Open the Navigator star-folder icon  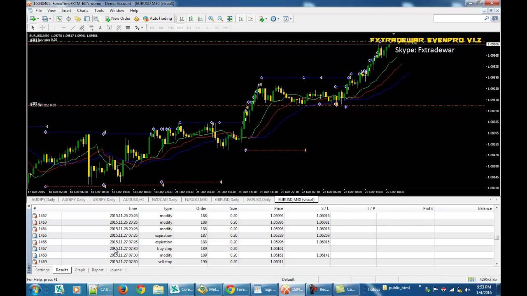pyautogui.click(x=77, y=18)
